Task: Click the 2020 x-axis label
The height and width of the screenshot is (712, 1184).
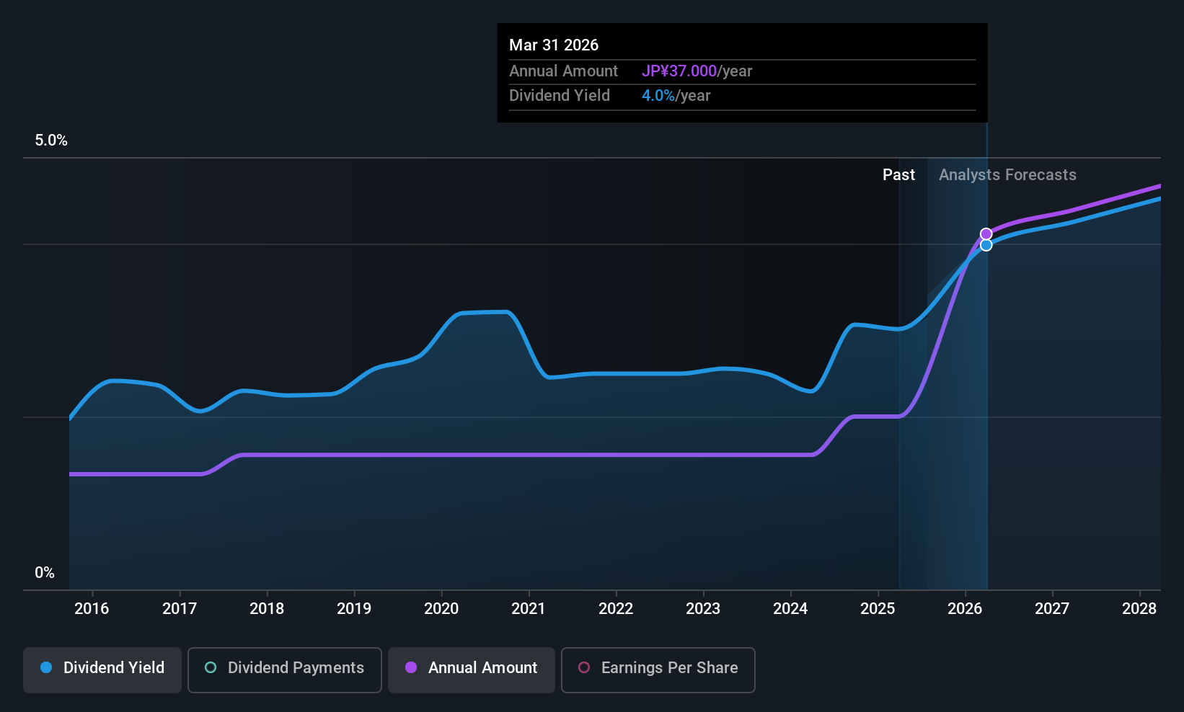Action: coord(441,609)
